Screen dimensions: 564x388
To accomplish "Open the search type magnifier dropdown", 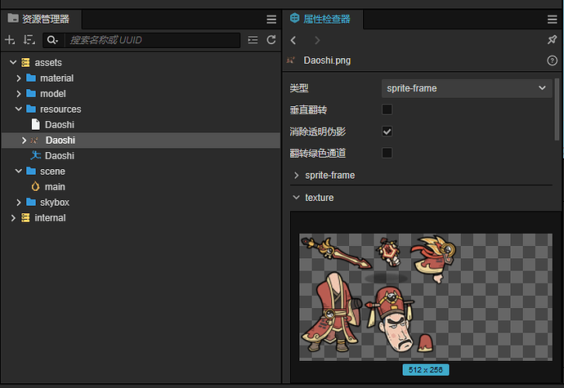I will point(53,40).
